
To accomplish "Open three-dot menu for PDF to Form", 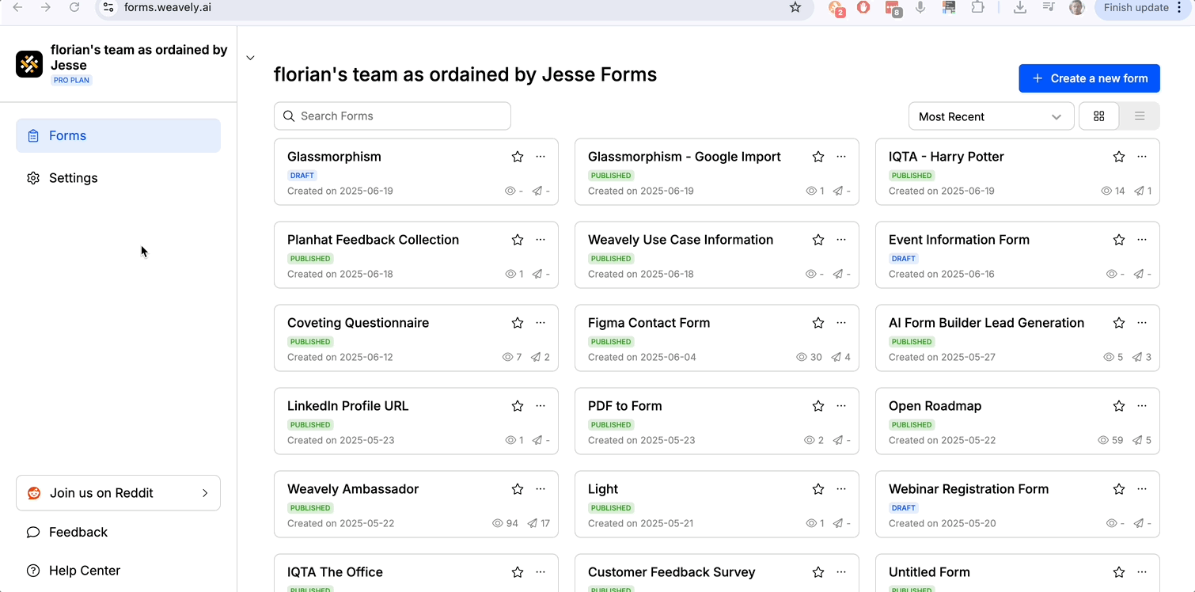I will (x=841, y=406).
